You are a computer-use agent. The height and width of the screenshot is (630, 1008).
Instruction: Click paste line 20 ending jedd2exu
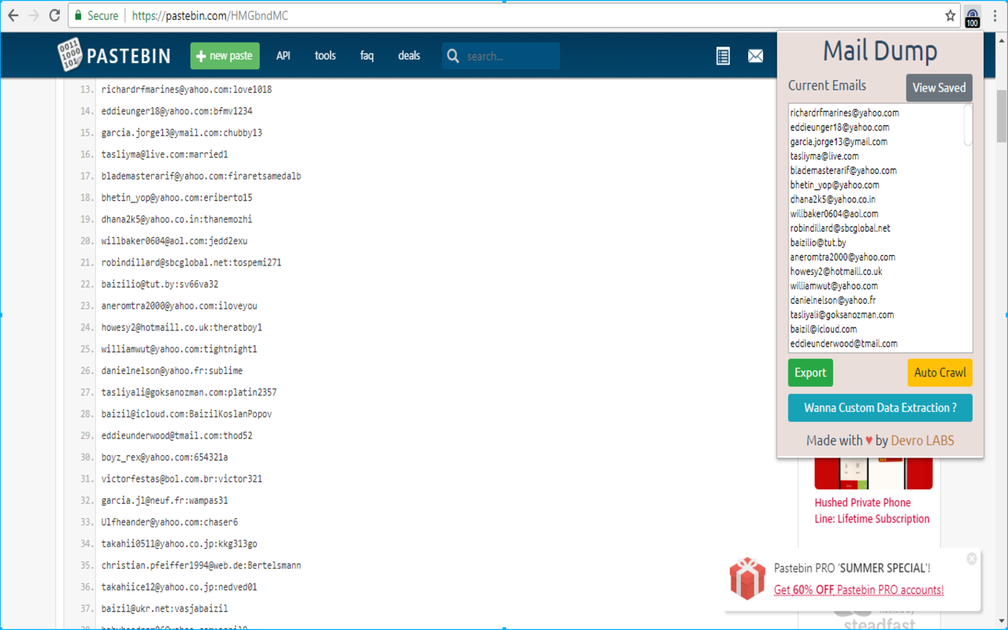pyautogui.click(x=174, y=241)
